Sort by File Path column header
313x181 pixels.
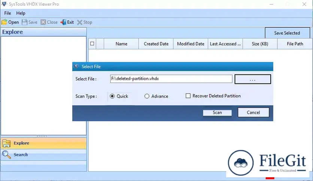295,44
